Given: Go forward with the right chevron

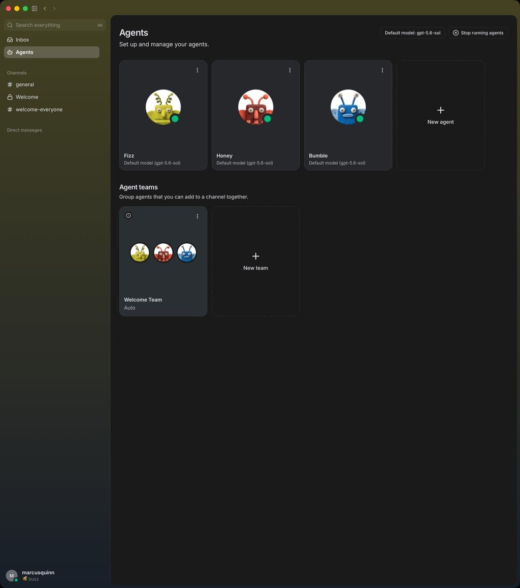Looking at the screenshot, I should (54, 8).
